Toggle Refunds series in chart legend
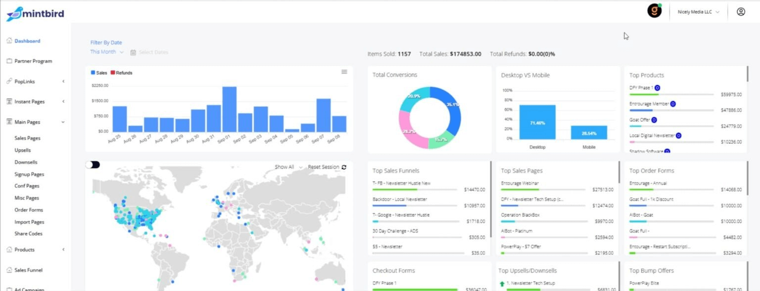This screenshot has width=760, height=291. pyautogui.click(x=121, y=73)
